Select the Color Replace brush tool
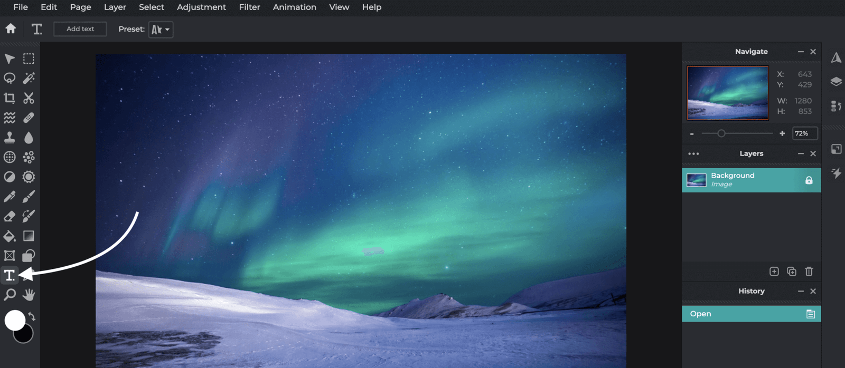 [x=29, y=216]
